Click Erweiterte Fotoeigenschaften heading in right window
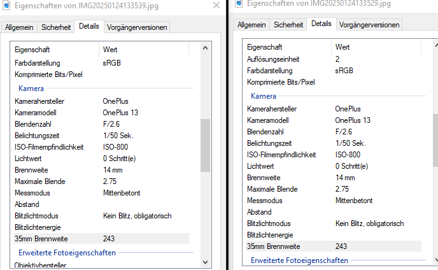The height and width of the screenshot is (270, 438). click(299, 260)
